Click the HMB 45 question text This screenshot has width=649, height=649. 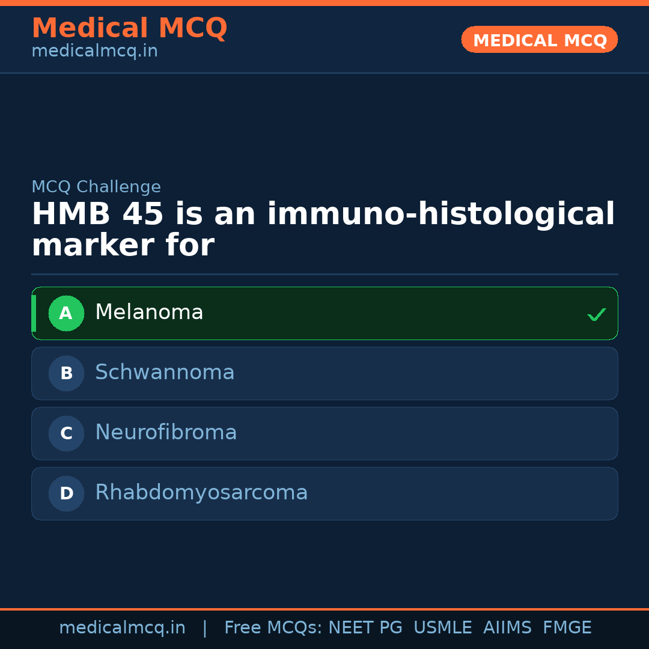click(x=323, y=230)
